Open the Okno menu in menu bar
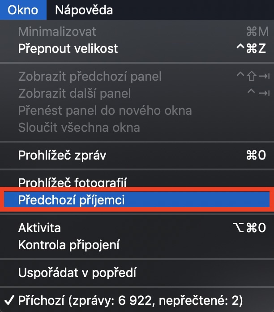 (x=23, y=9)
